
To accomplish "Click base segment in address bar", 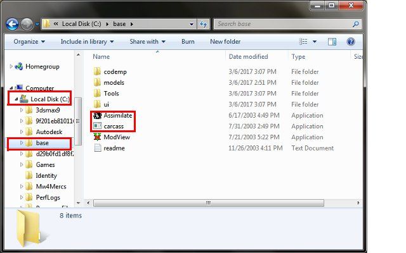I will (x=119, y=24).
